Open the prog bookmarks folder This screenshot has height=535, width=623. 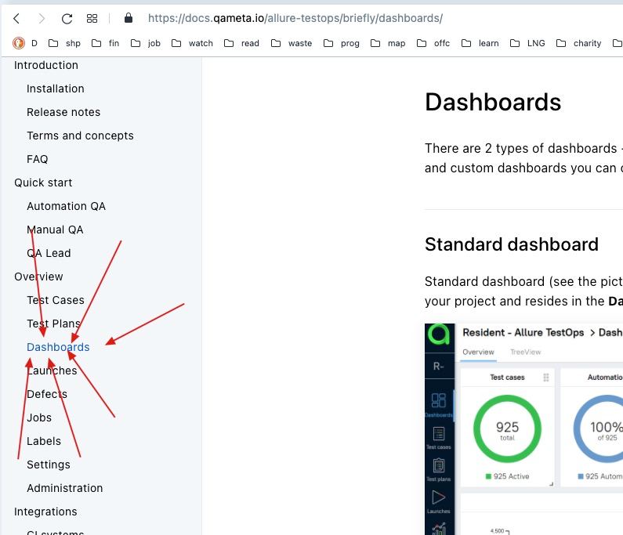[x=342, y=43]
